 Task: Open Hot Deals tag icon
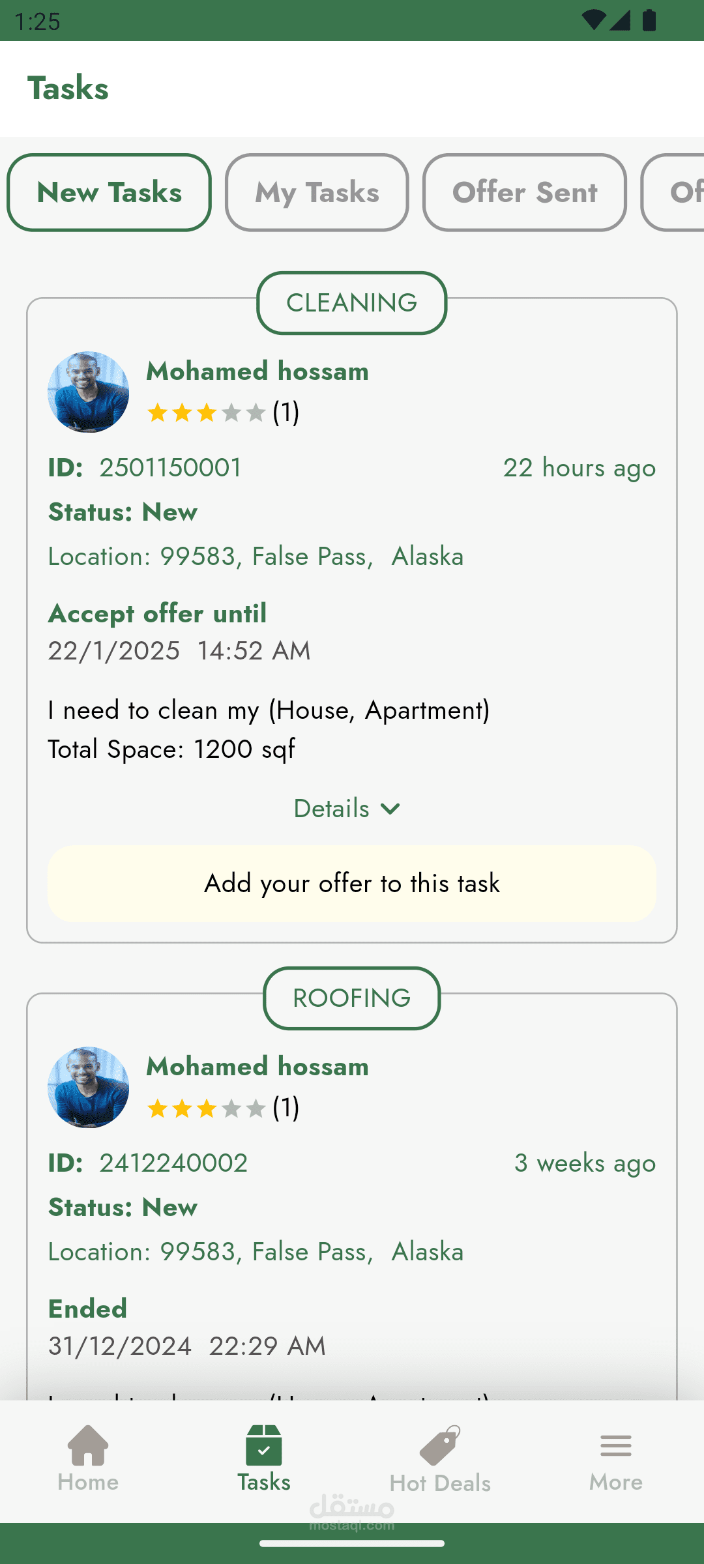pyautogui.click(x=440, y=1444)
